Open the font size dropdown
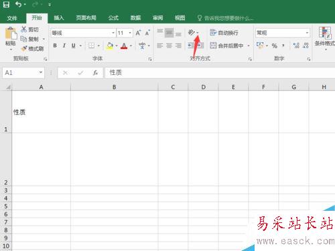The width and height of the screenshot is (335, 251). point(130,33)
